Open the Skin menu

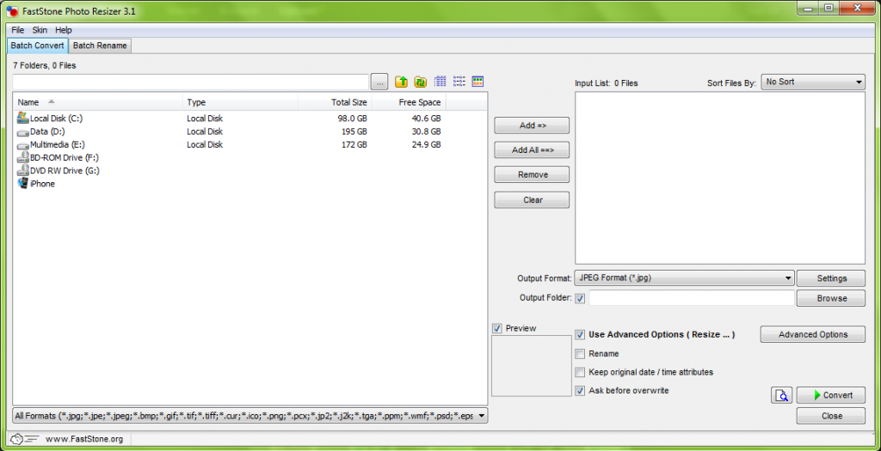40,30
